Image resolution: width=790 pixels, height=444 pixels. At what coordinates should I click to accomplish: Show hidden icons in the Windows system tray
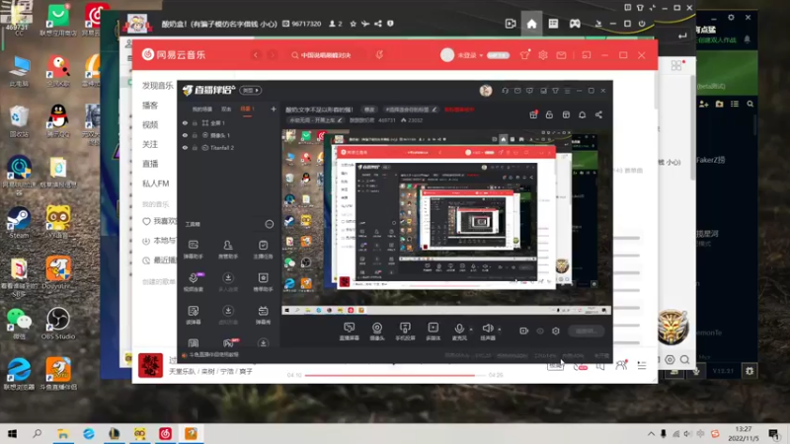(x=651, y=433)
